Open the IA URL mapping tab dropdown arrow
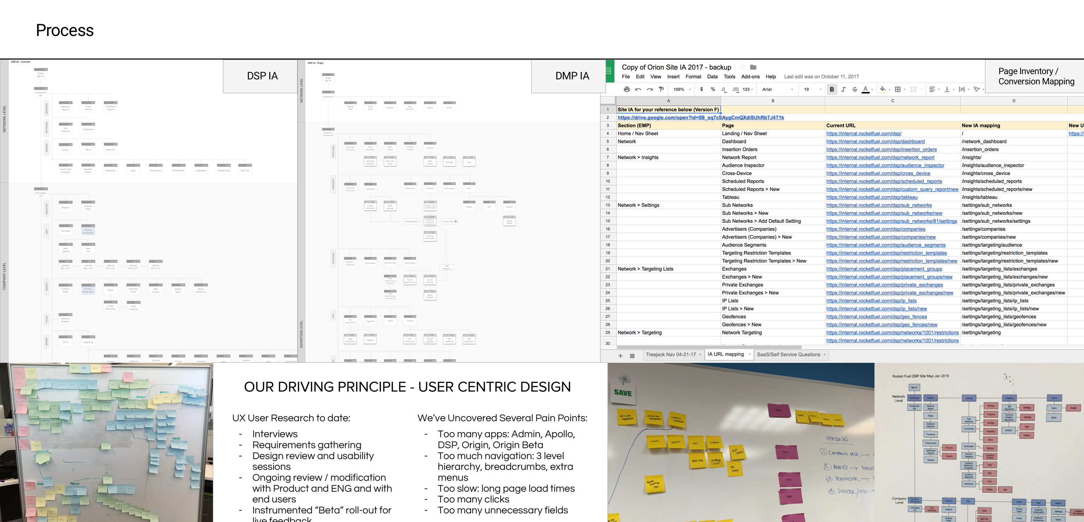1084x522 pixels. click(x=749, y=354)
